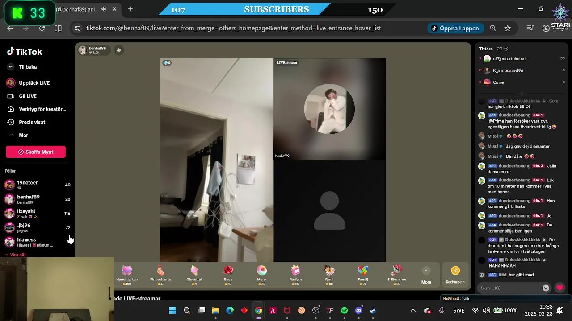Send the Munk gift
This screenshot has width=572, height=321.
tap(262, 275)
